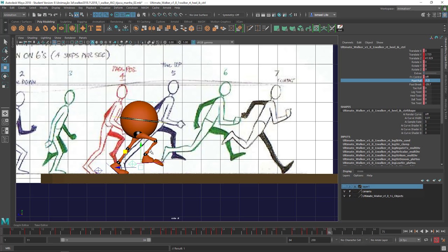Screen dimensions: 448x252
Task: Save the scene with the floppy icon
Action: pyautogui.click(x=45, y=15)
